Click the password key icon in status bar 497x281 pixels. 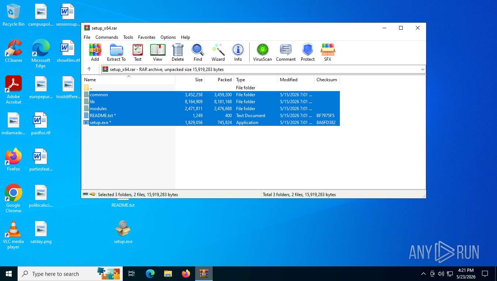point(92,194)
